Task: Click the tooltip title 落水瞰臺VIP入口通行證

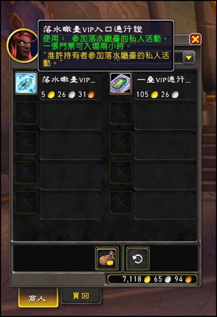Action: (93, 29)
